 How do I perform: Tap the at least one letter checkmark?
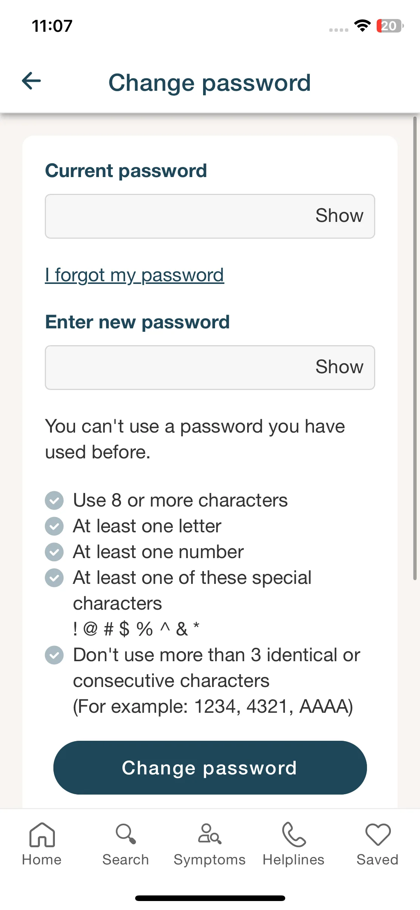click(x=54, y=526)
